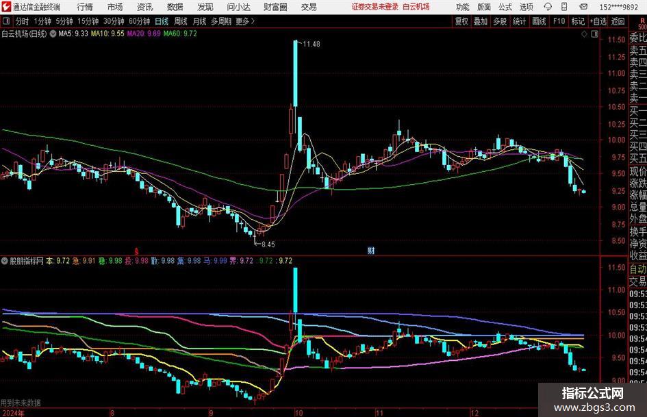Open the 发现 menu
This screenshot has height=417, width=647.
coord(205,7)
